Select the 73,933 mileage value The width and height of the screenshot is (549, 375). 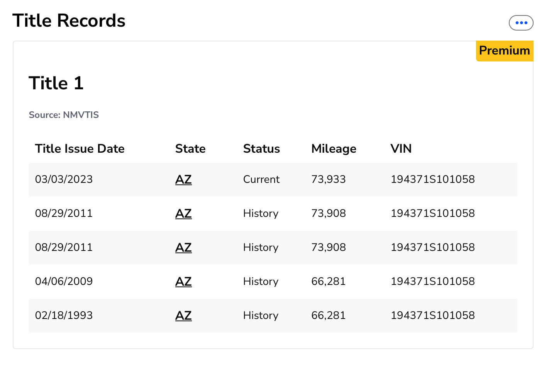329,179
